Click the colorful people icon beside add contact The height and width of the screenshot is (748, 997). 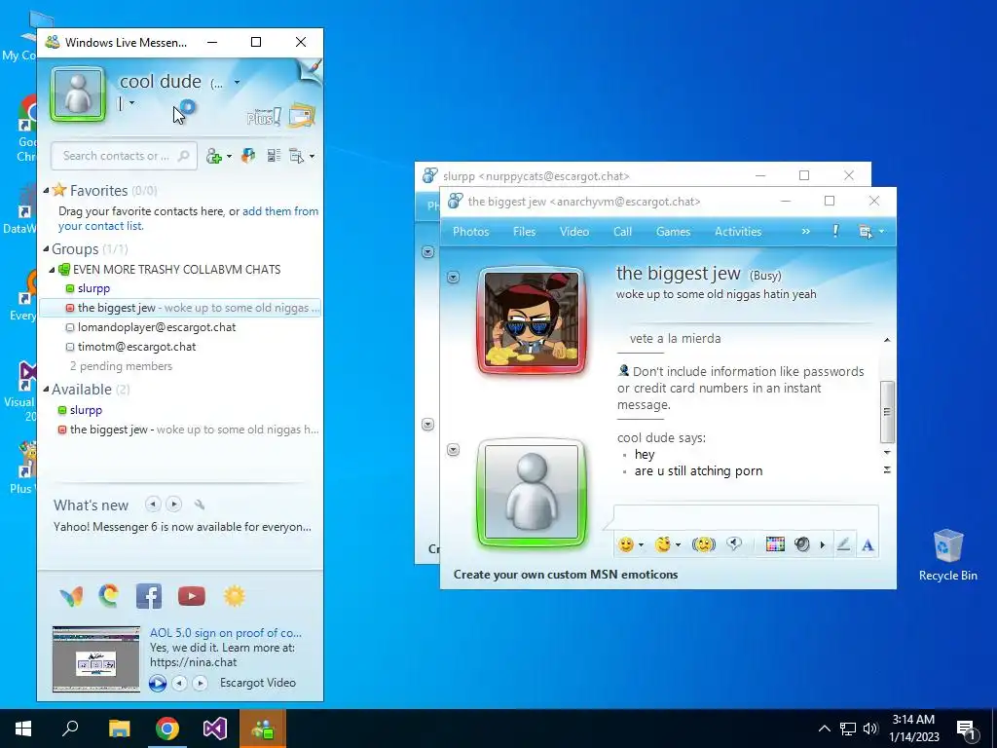click(x=248, y=155)
